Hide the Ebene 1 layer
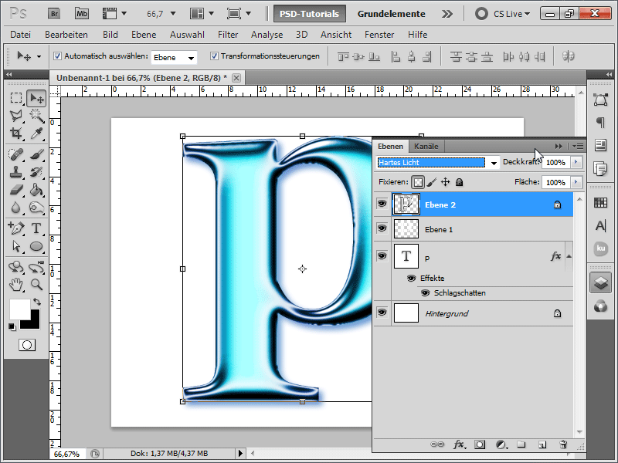This screenshot has height=463, width=618. point(382,228)
